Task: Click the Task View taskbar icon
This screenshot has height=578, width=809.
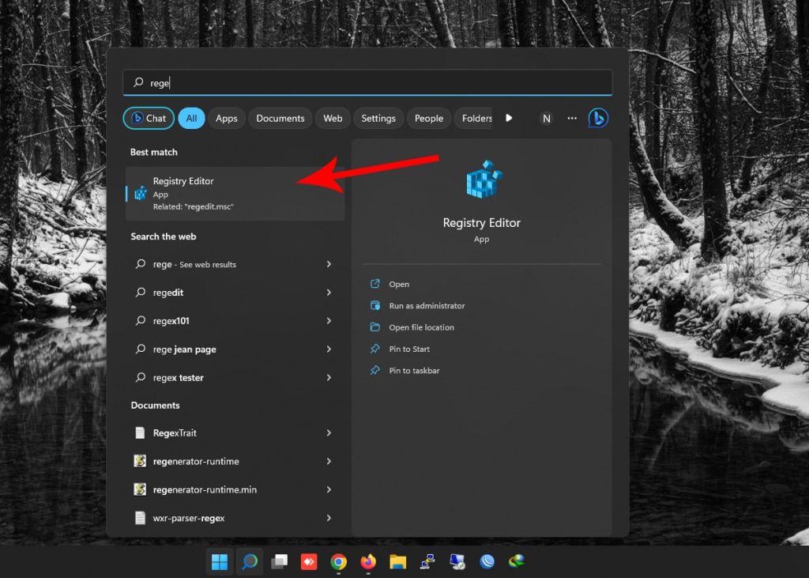Action: (279, 562)
